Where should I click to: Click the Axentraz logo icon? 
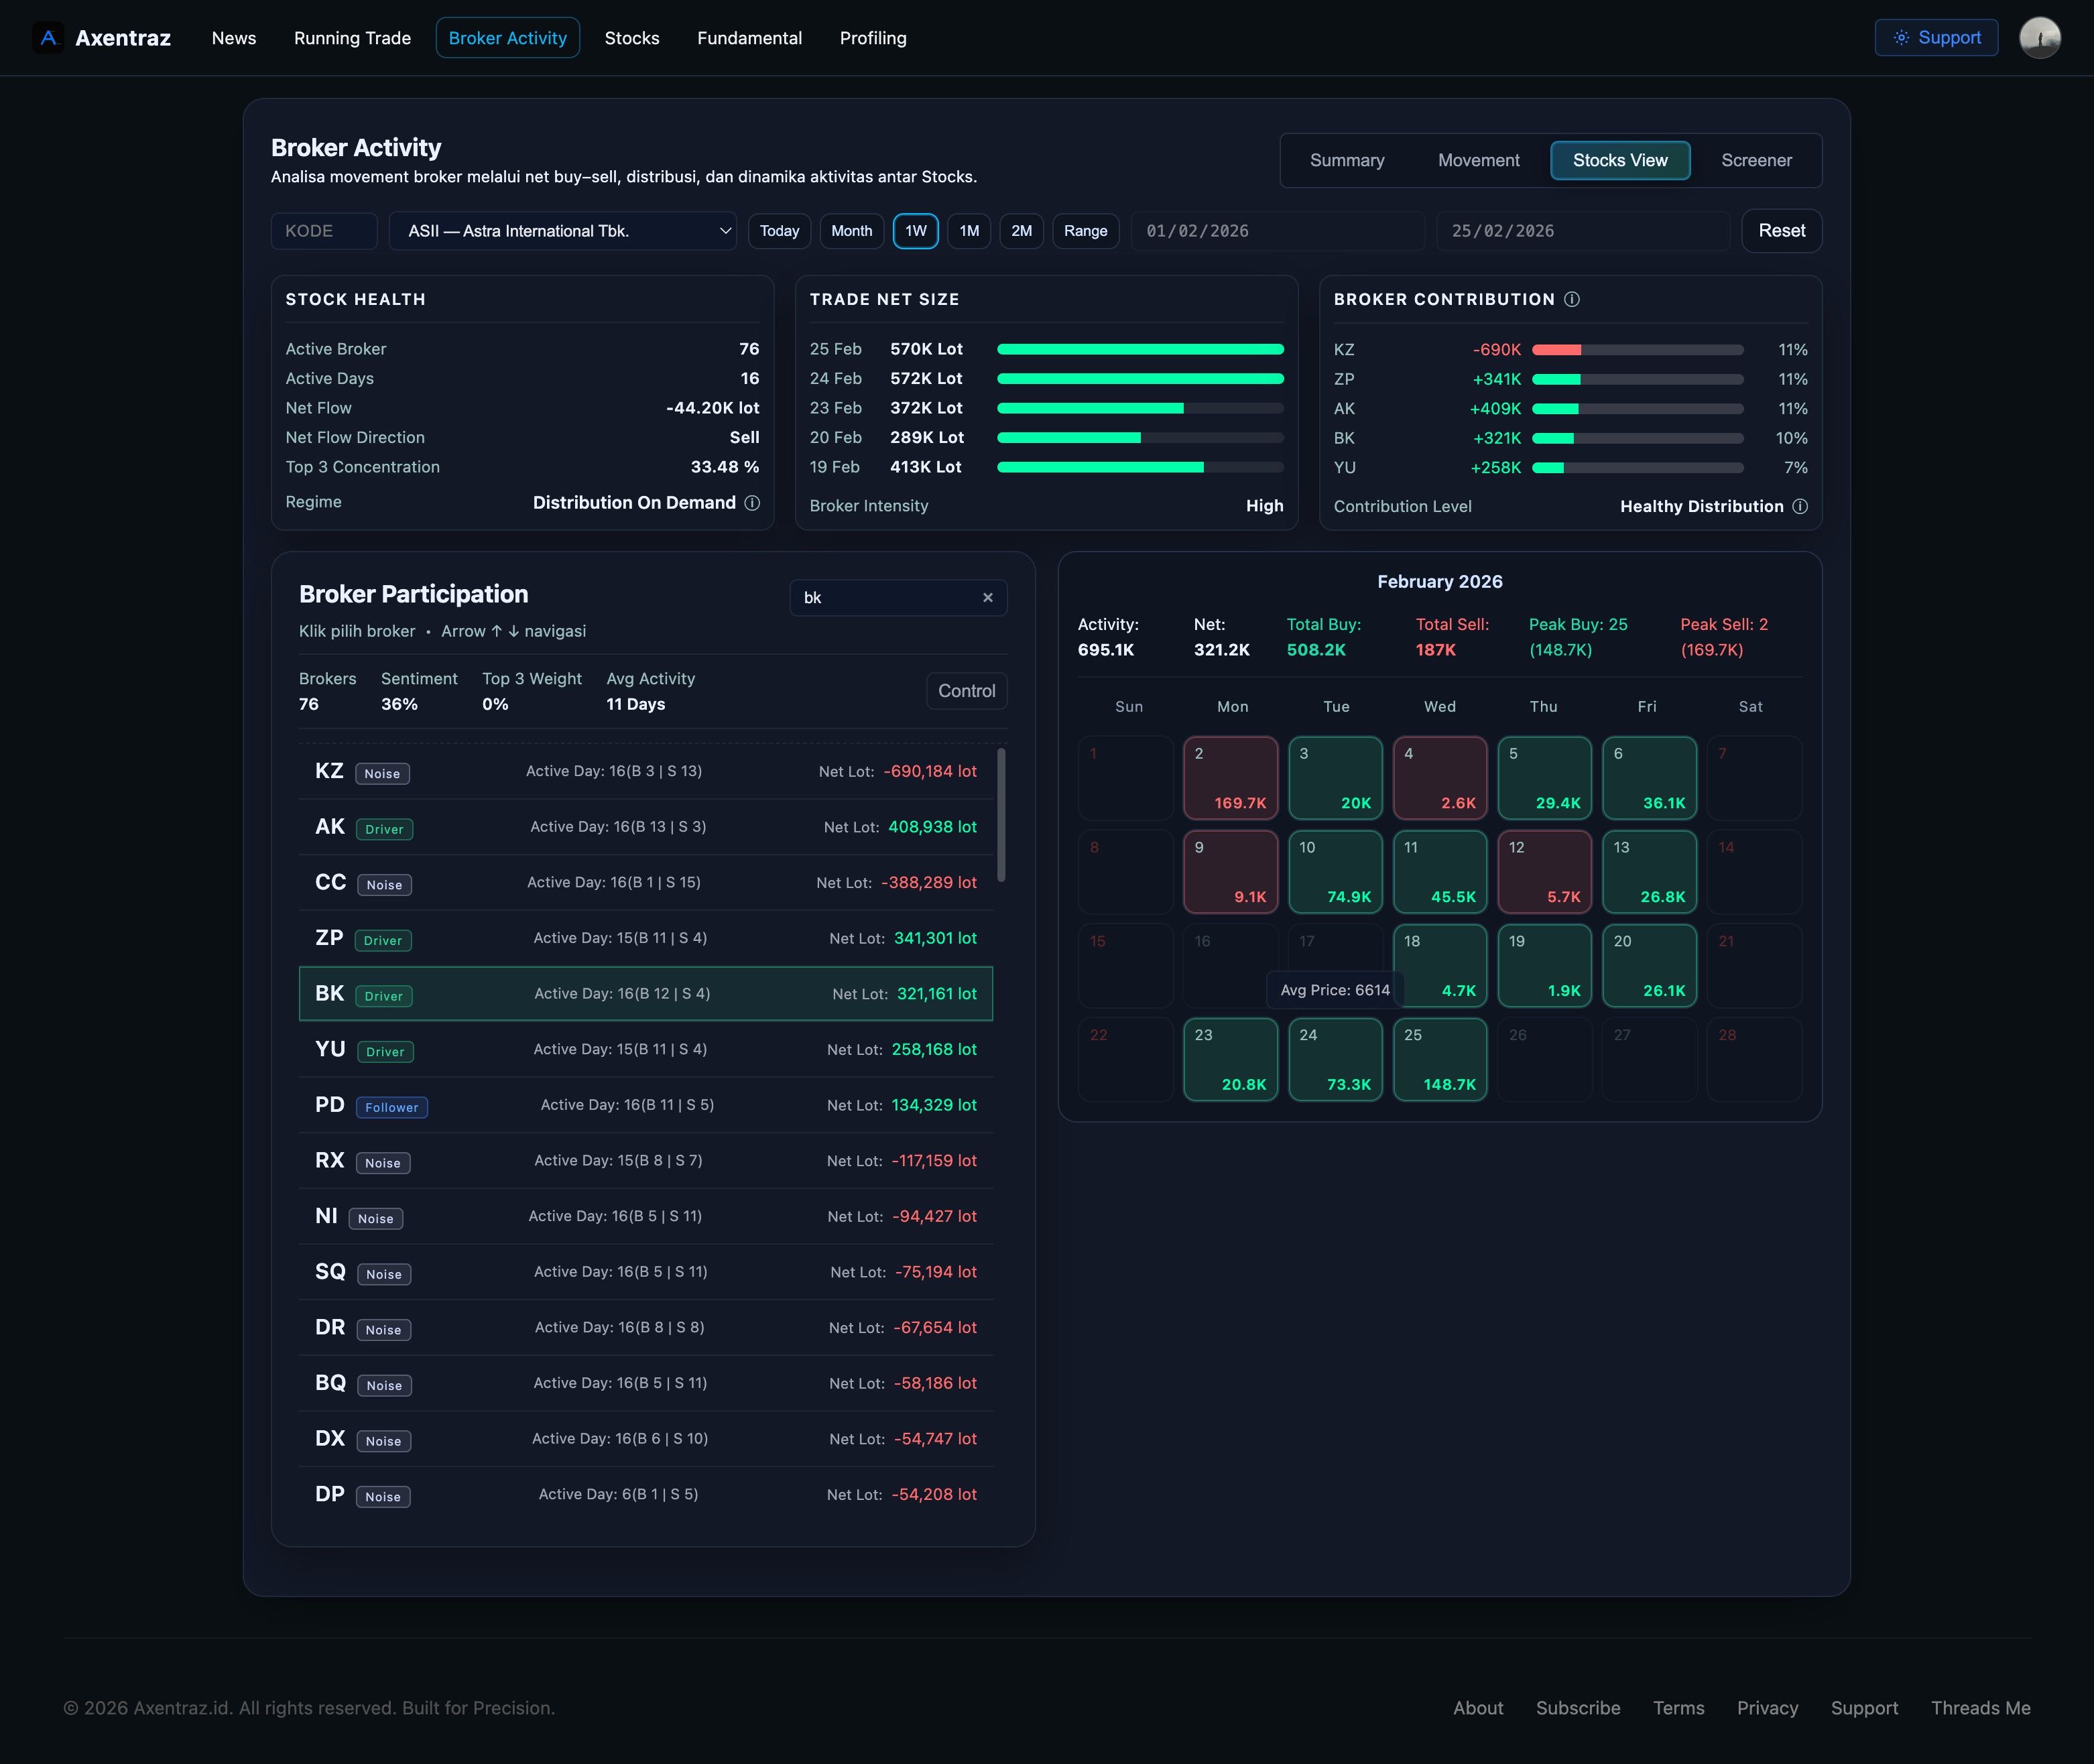48,38
